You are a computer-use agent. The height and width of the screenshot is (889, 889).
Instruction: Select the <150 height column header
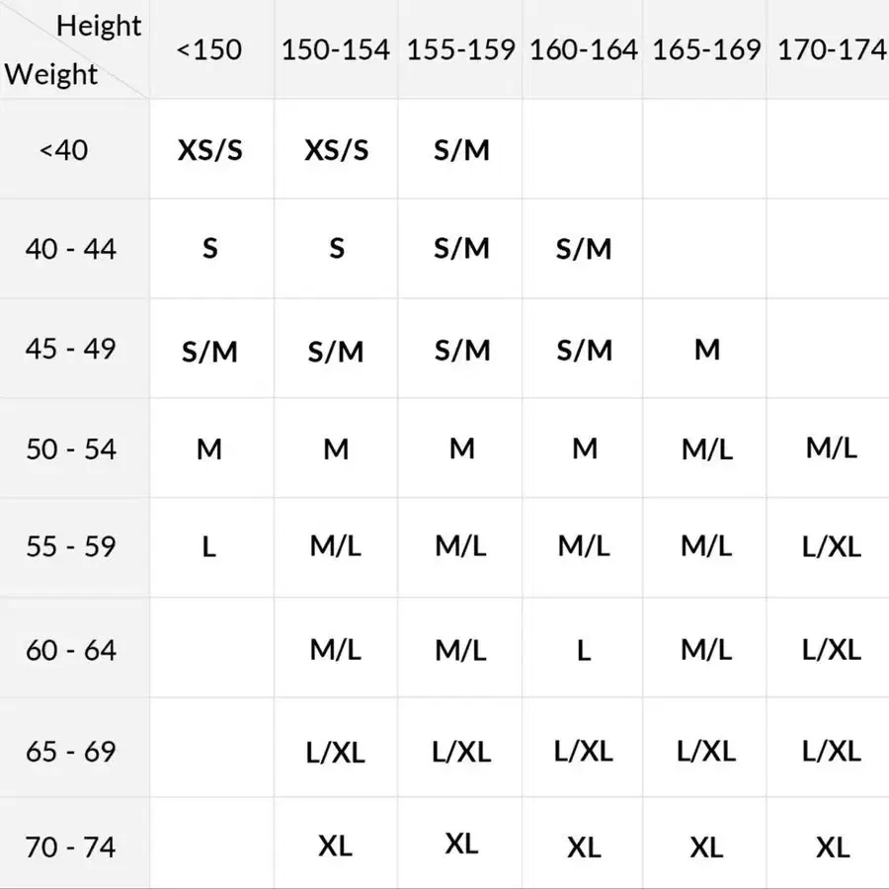click(209, 50)
